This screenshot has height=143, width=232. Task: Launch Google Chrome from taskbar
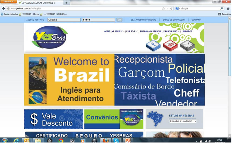(61, 140)
